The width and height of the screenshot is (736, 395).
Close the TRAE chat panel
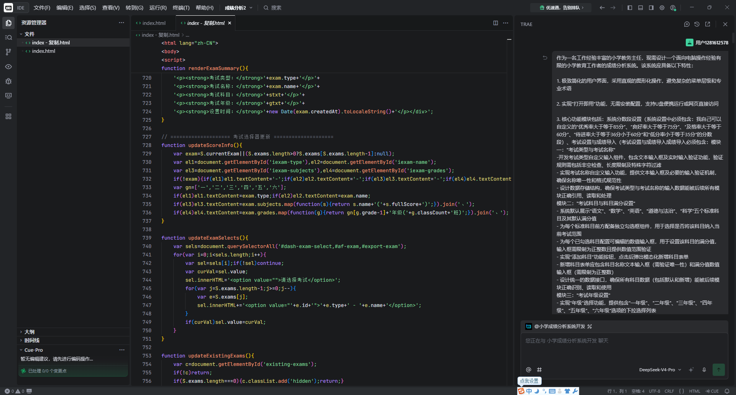(725, 24)
